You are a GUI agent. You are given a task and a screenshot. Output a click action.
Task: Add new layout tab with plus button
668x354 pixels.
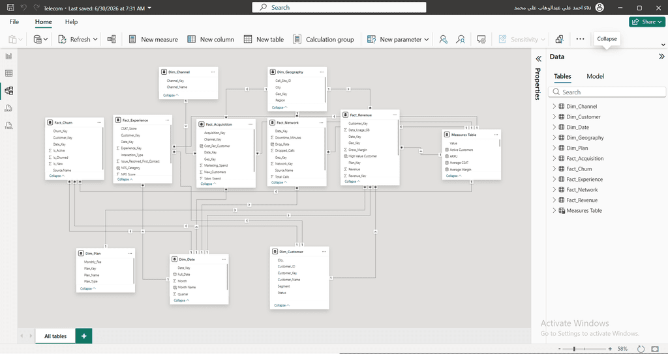pyautogui.click(x=84, y=336)
